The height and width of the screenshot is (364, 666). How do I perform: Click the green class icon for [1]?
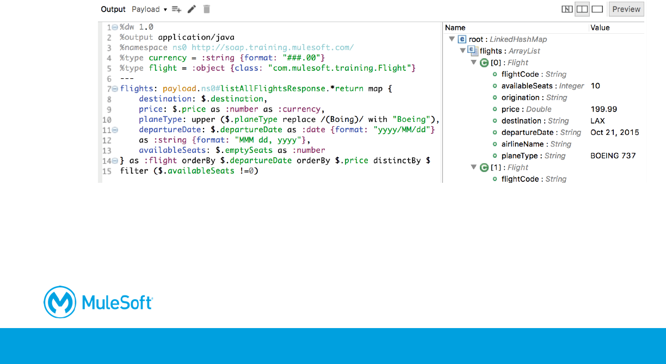pyautogui.click(x=484, y=168)
